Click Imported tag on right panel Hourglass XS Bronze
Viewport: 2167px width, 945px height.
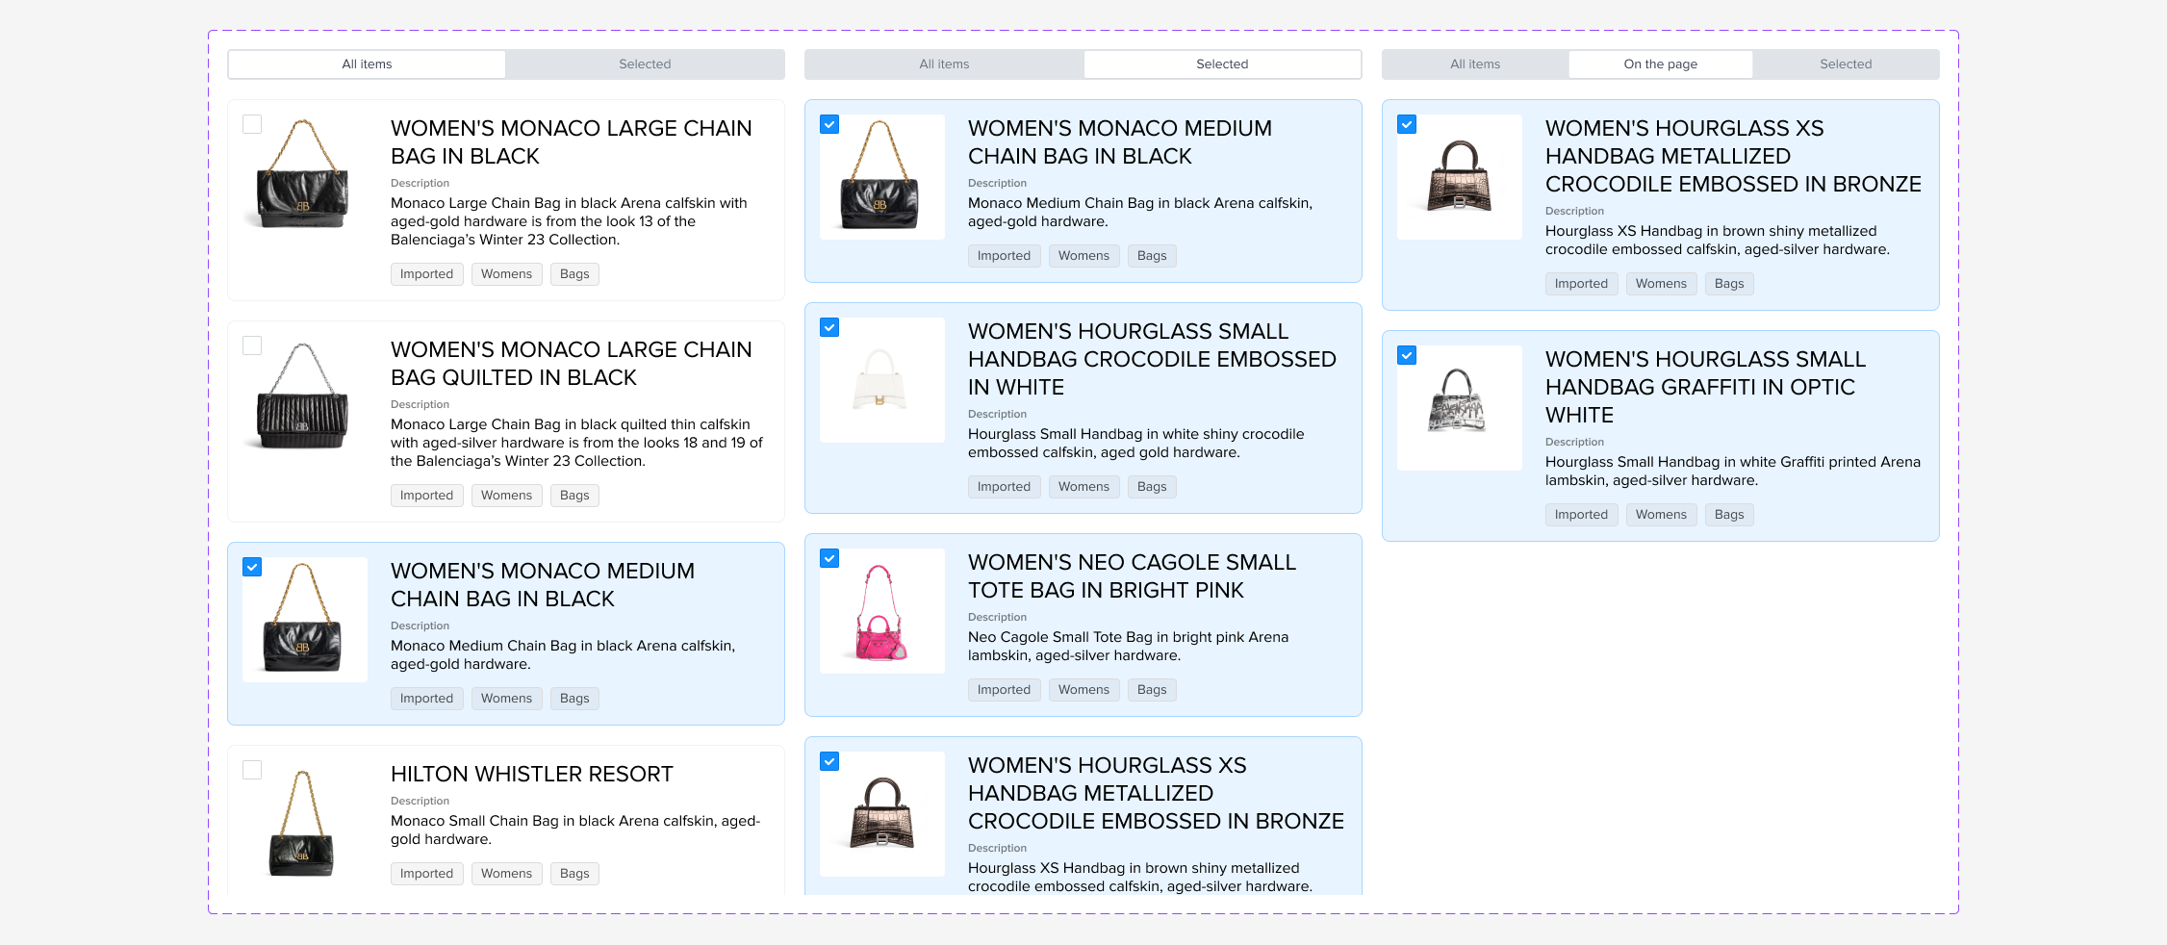[1581, 284]
